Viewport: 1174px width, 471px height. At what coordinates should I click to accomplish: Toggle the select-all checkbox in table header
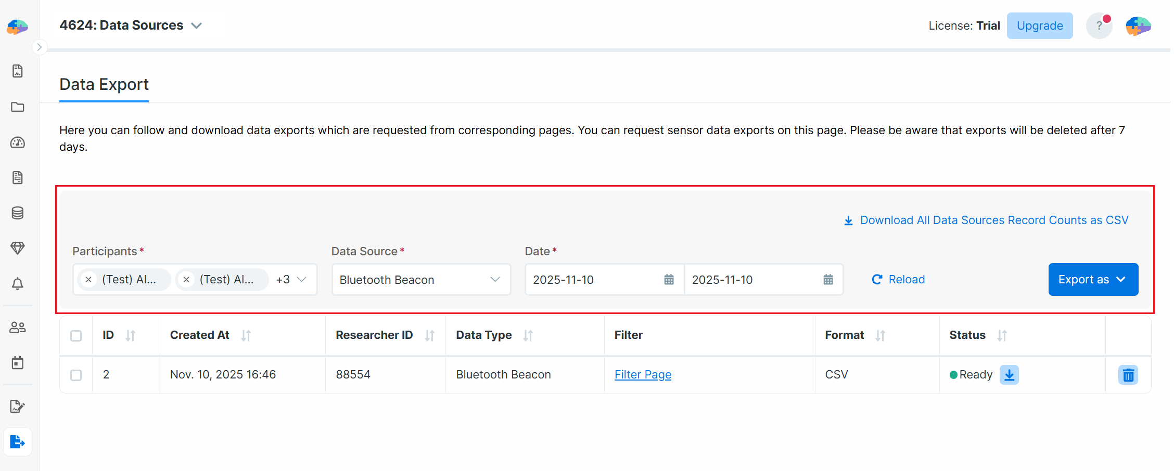(76, 336)
